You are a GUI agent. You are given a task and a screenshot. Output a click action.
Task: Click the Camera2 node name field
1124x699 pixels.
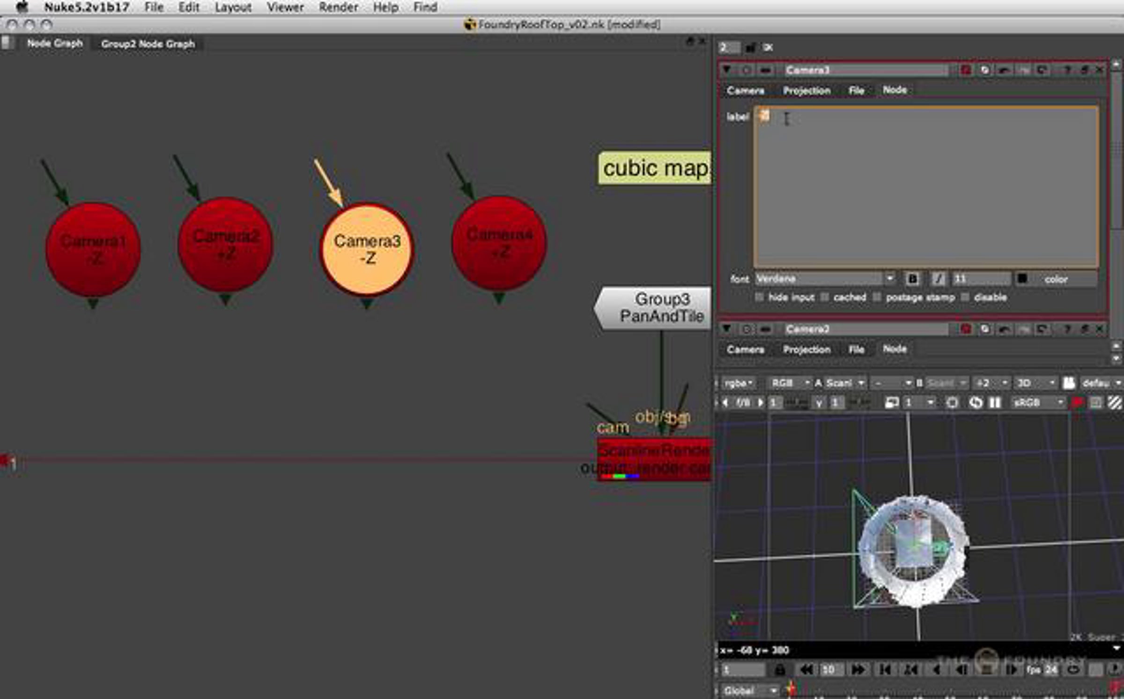pos(866,329)
